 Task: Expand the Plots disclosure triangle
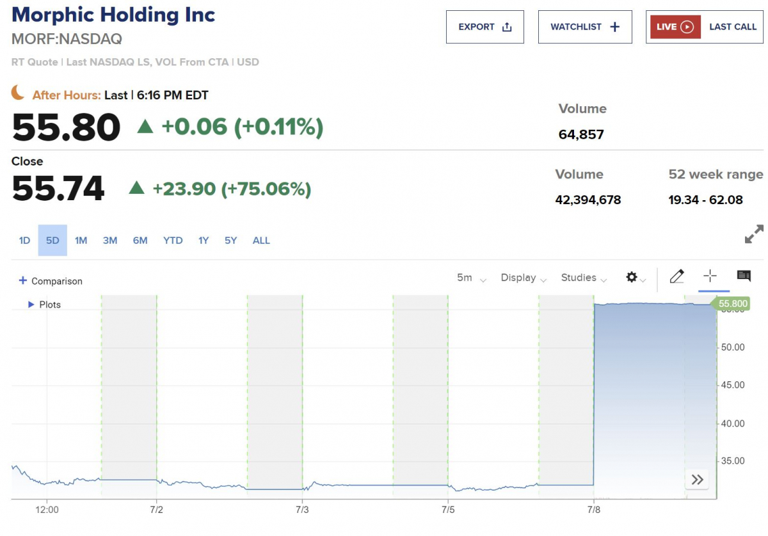coord(31,304)
